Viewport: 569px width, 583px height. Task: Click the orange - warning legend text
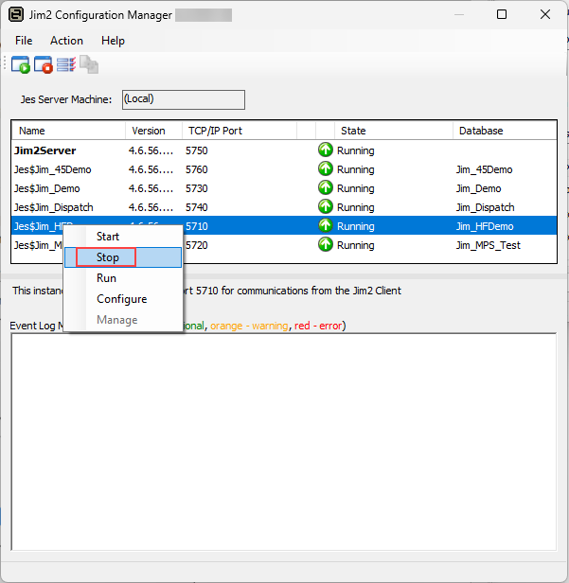(x=249, y=326)
